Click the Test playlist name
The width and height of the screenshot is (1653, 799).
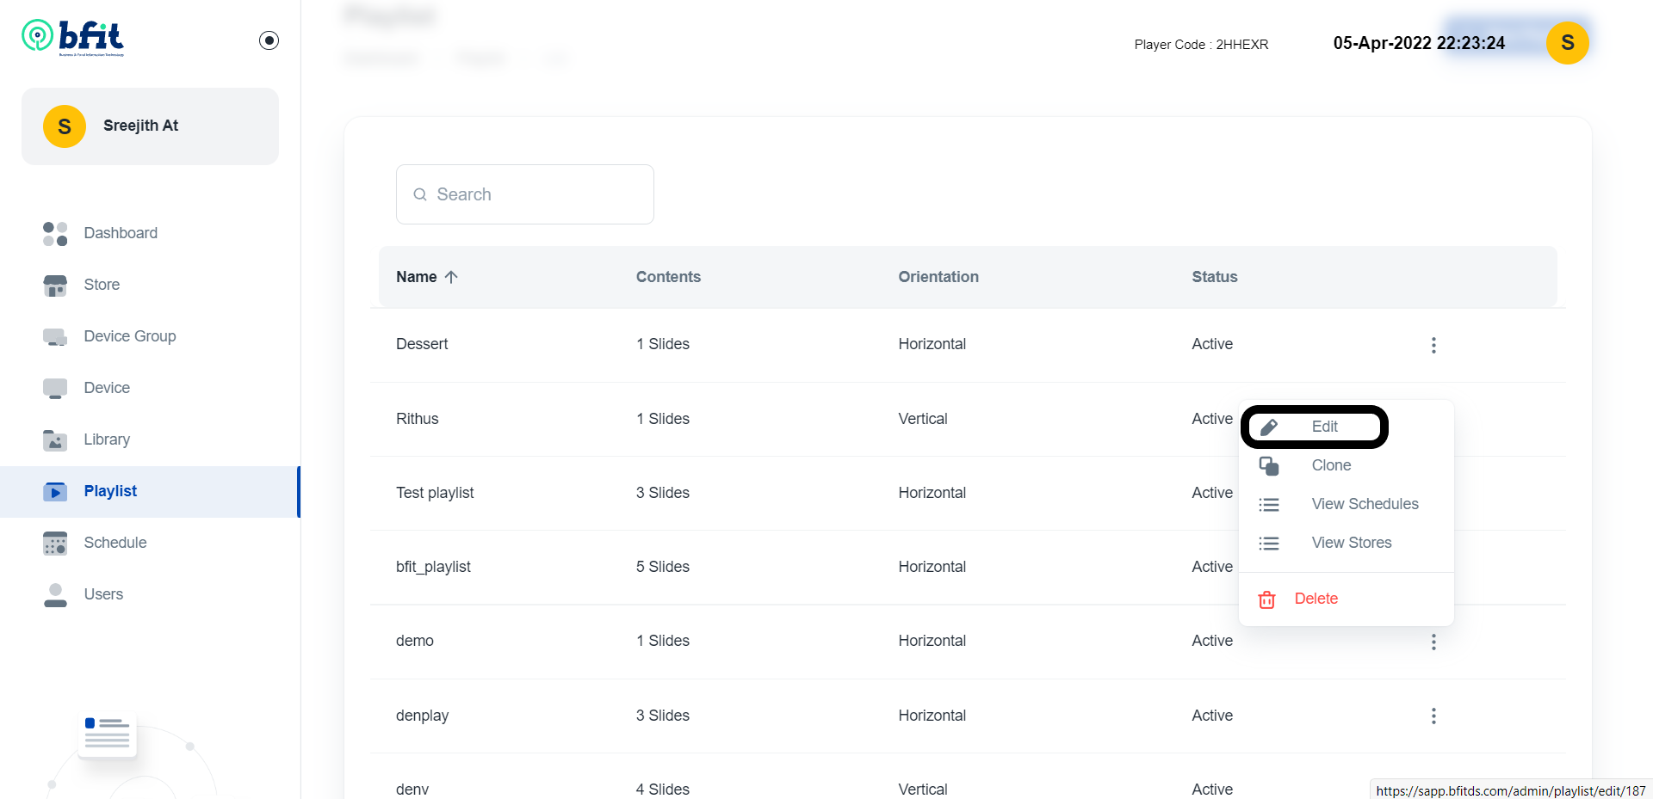[435, 493]
